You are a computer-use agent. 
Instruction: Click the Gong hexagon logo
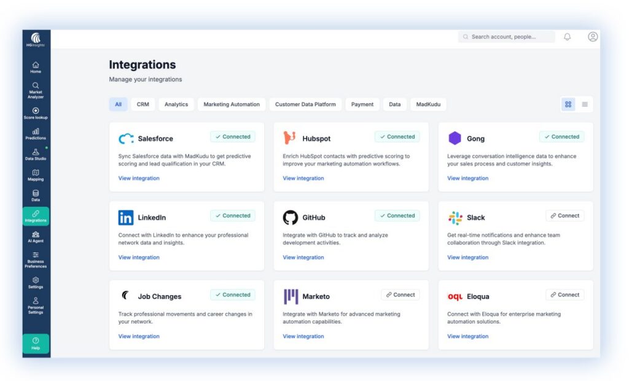point(455,138)
